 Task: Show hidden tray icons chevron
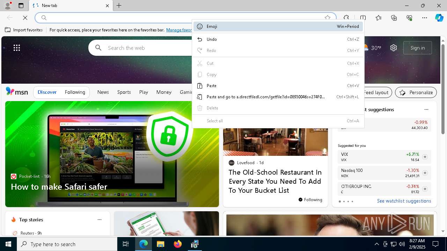[376, 244]
